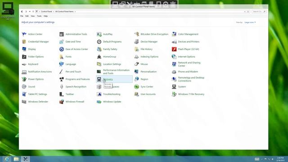The width and height of the screenshot is (288, 162).
Task: Open Administrative Tools icon
Action: tap(62, 34)
